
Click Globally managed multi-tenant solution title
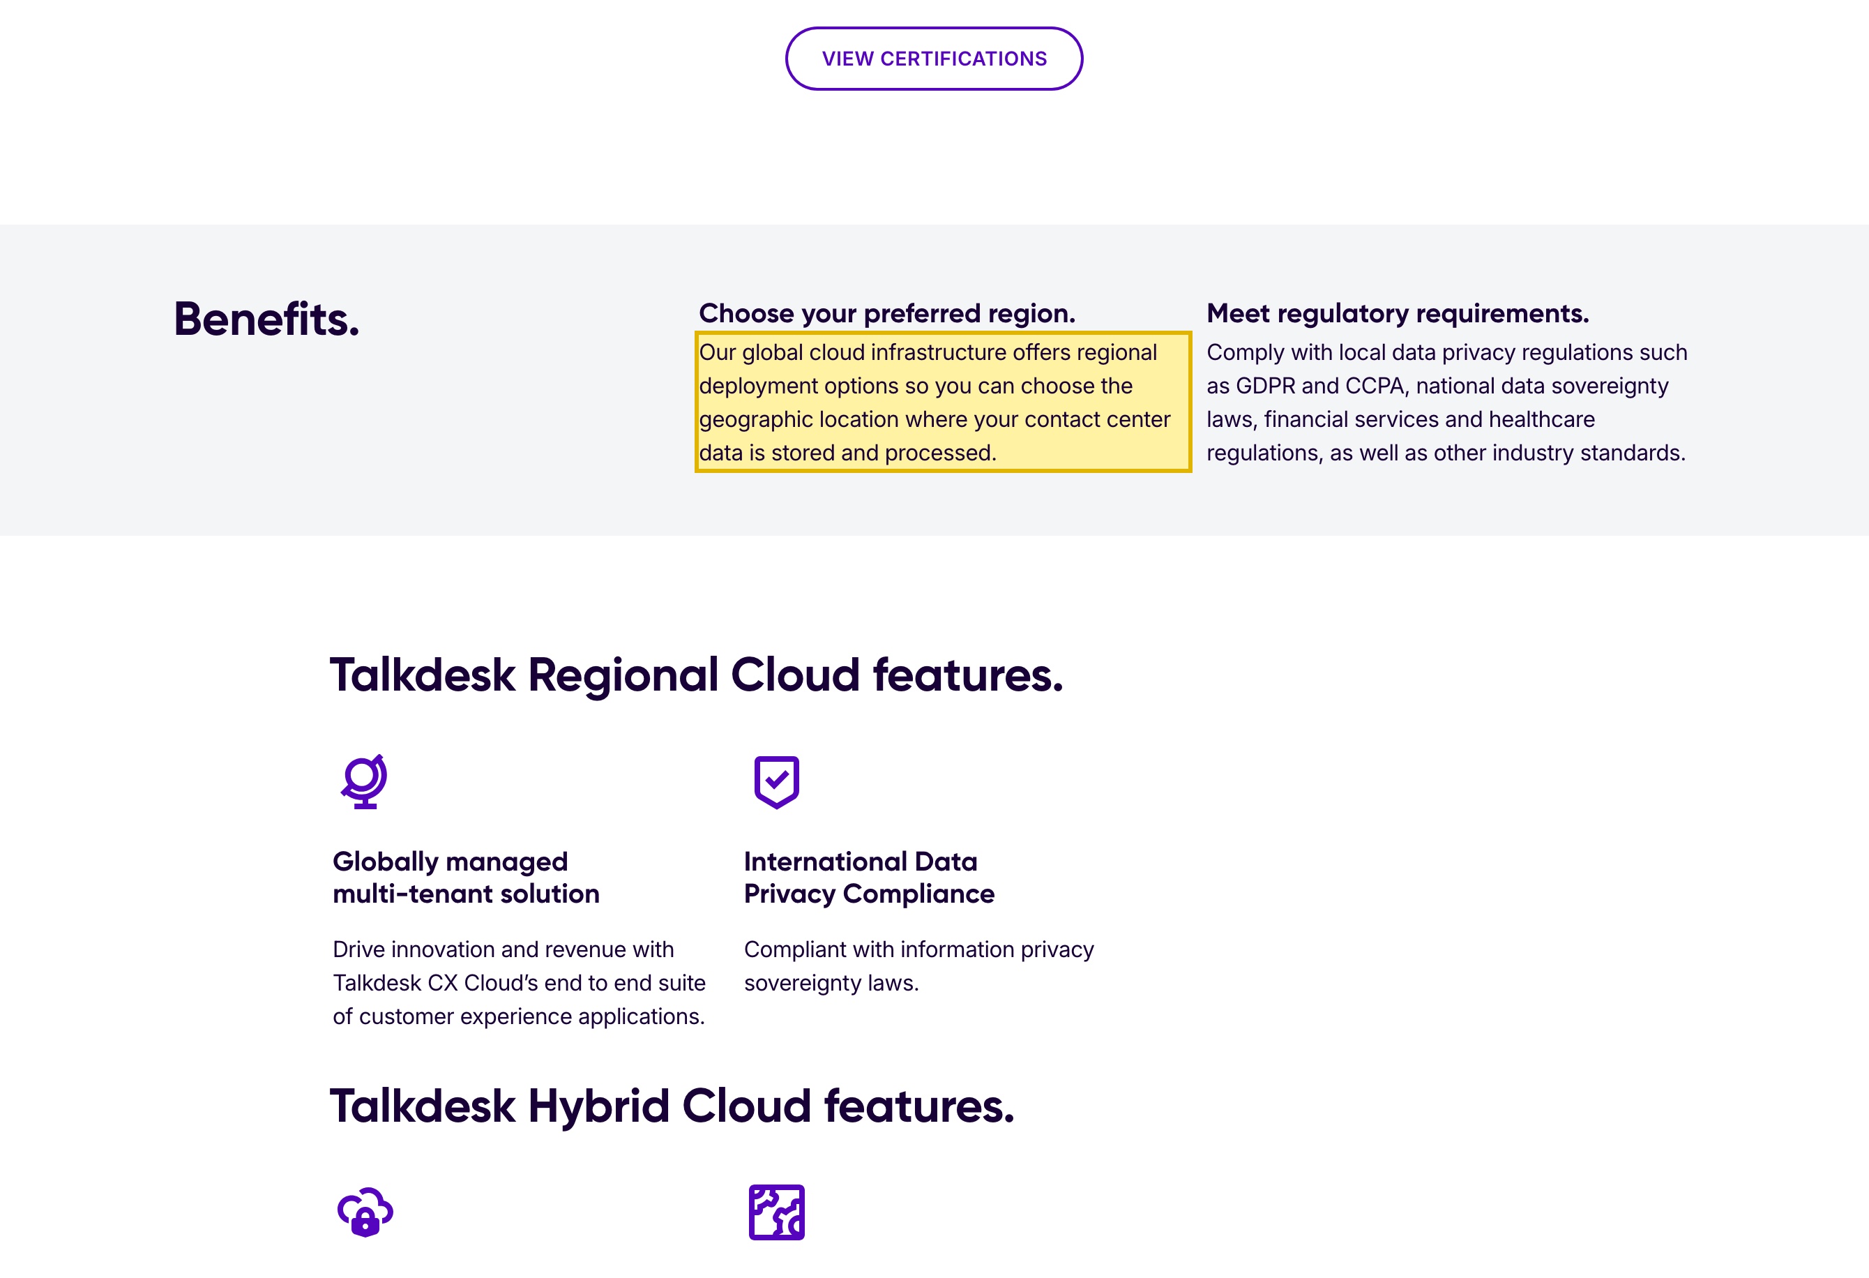pos(467,878)
